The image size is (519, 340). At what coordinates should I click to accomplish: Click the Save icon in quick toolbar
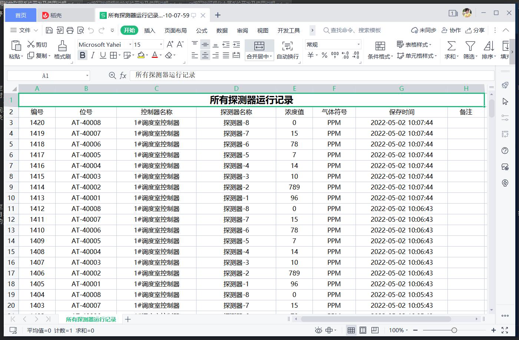[x=49, y=30]
